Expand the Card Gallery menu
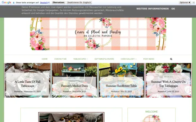This screenshot has height=122, width=196. (x=128, y=59)
